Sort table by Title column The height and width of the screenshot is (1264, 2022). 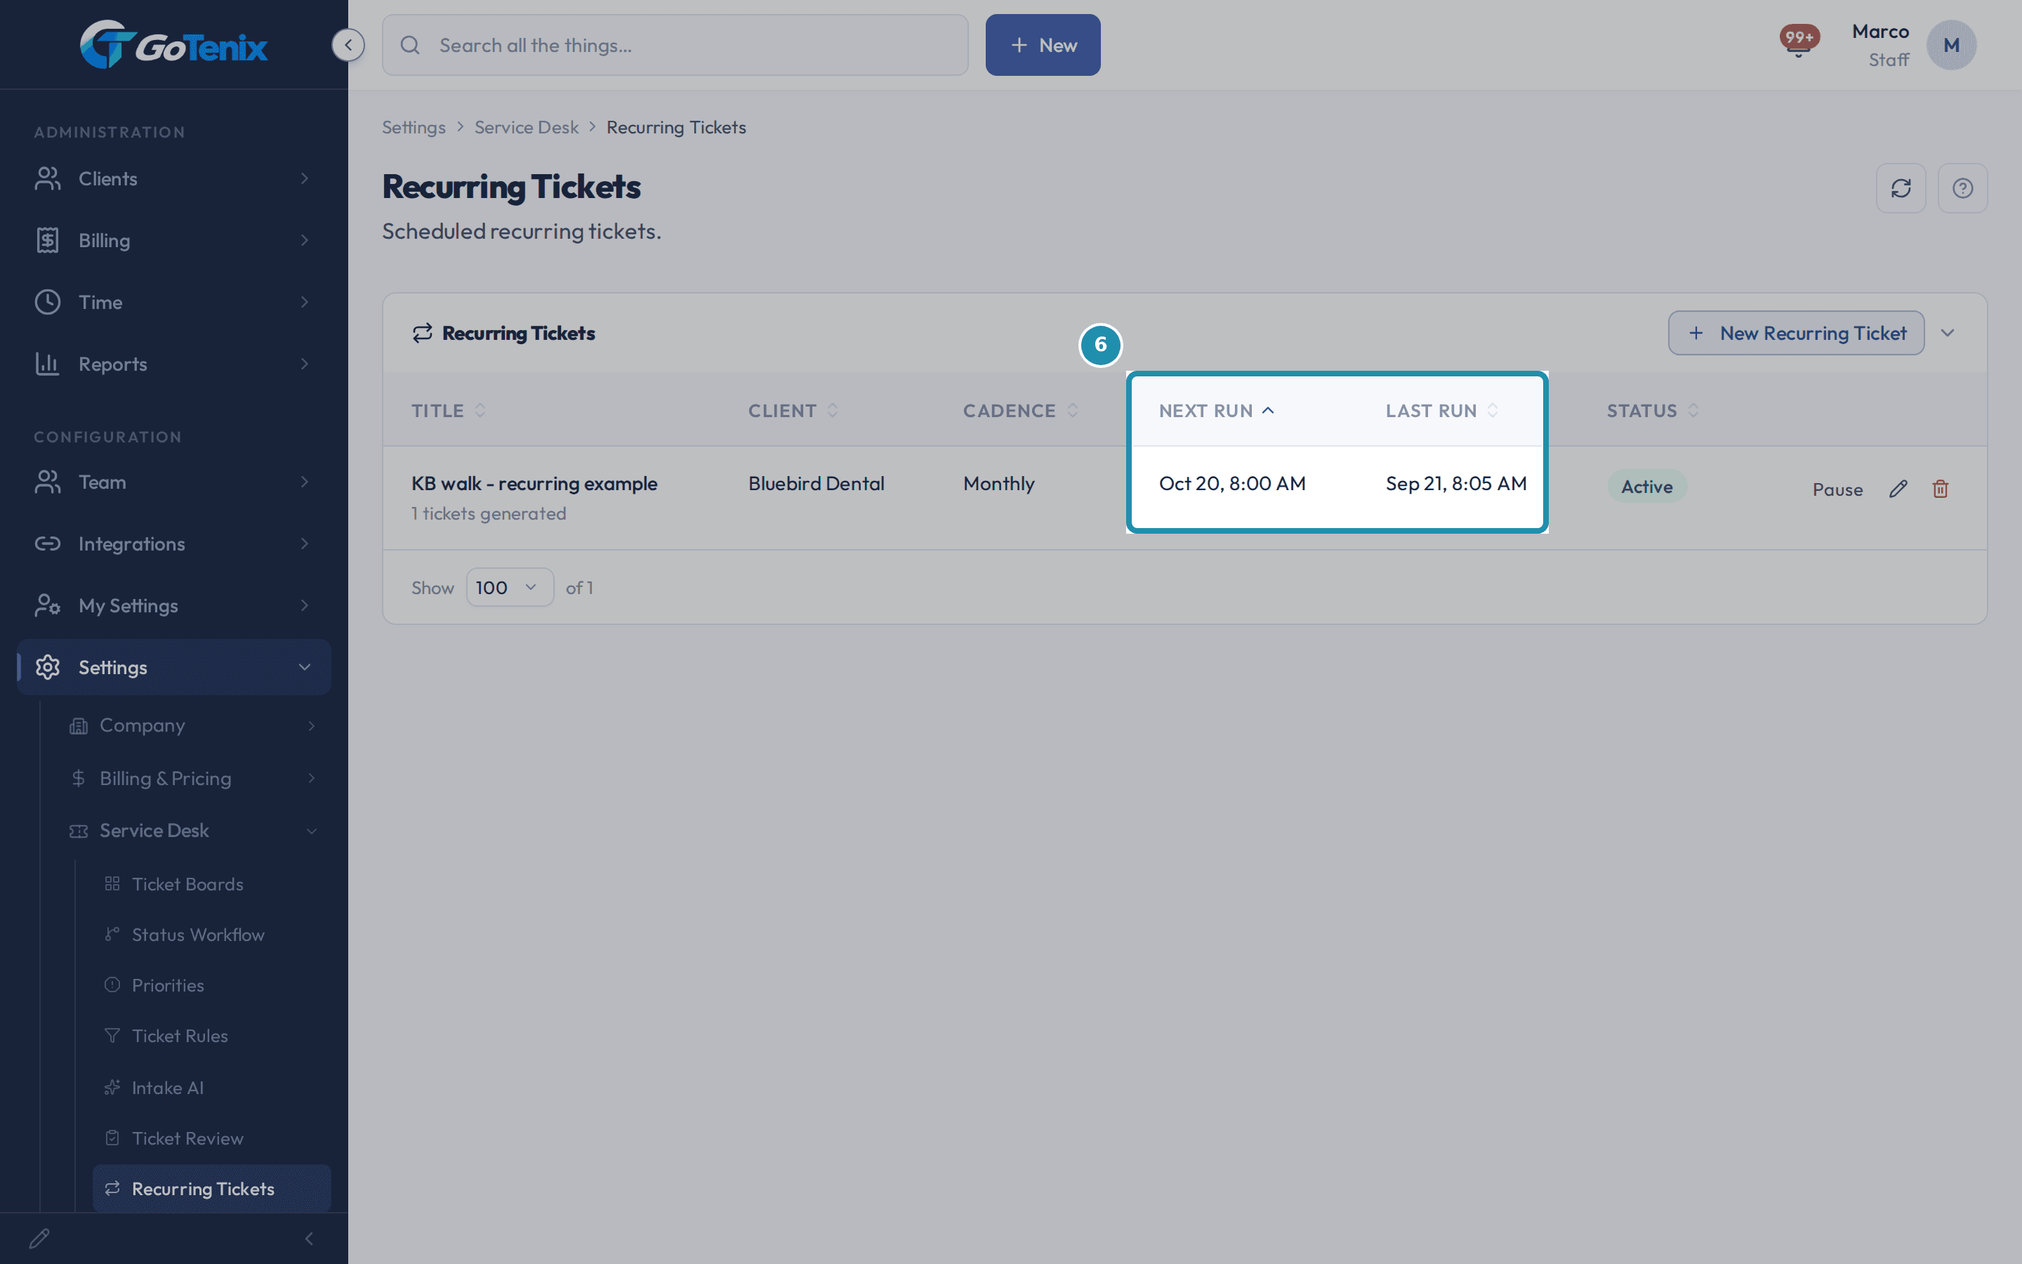(x=448, y=411)
